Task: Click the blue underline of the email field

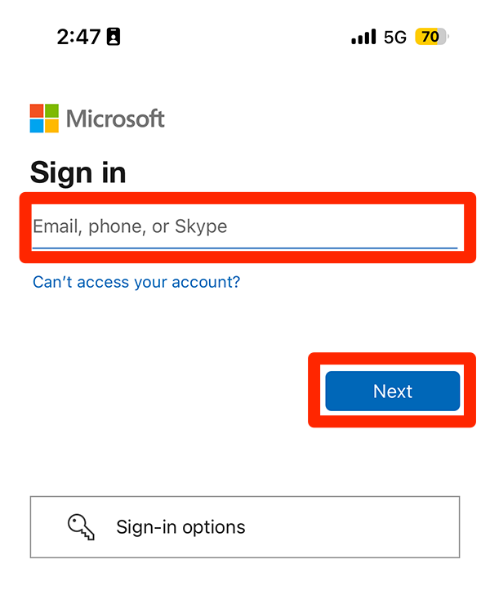Action: point(245,247)
